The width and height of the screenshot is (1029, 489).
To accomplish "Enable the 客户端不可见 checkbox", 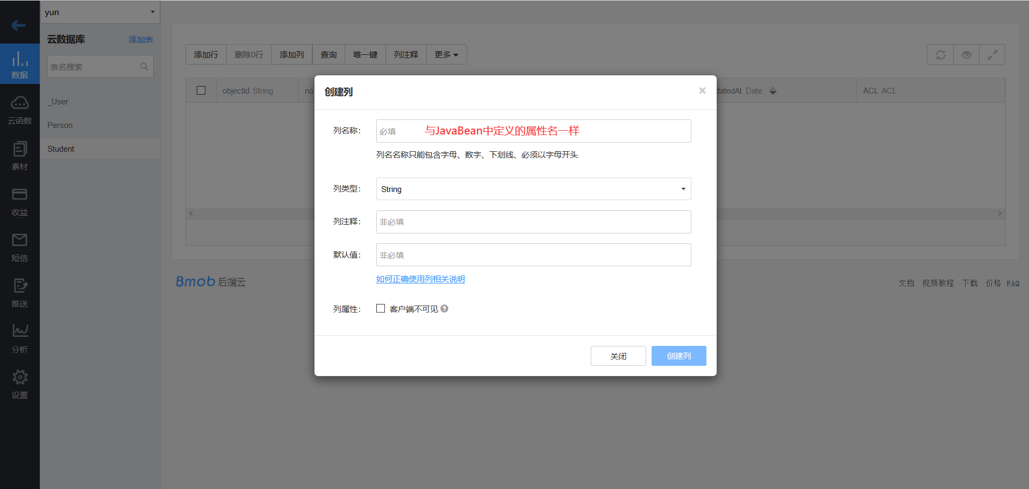I will coord(381,308).
